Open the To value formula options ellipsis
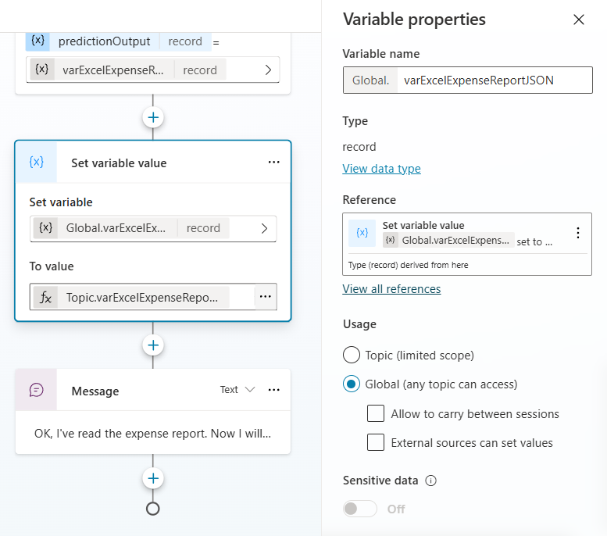Image resolution: width=607 pixels, height=536 pixels. click(x=265, y=297)
